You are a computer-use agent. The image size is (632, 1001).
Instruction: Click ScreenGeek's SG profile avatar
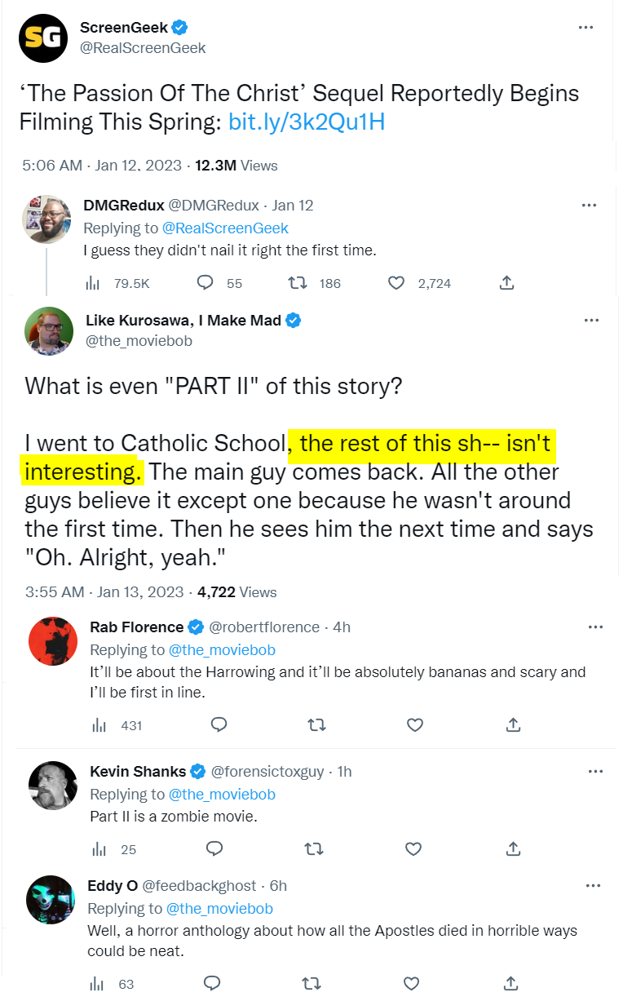click(42, 38)
